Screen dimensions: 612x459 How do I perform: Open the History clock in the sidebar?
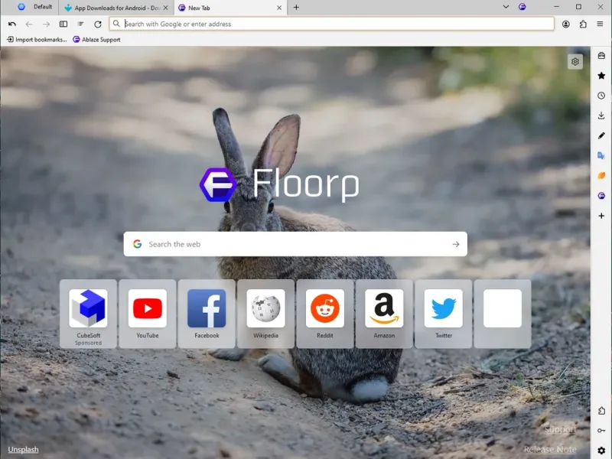pos(601,96)
